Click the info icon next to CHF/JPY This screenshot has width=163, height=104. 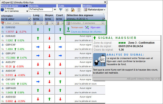click(3, 79)
